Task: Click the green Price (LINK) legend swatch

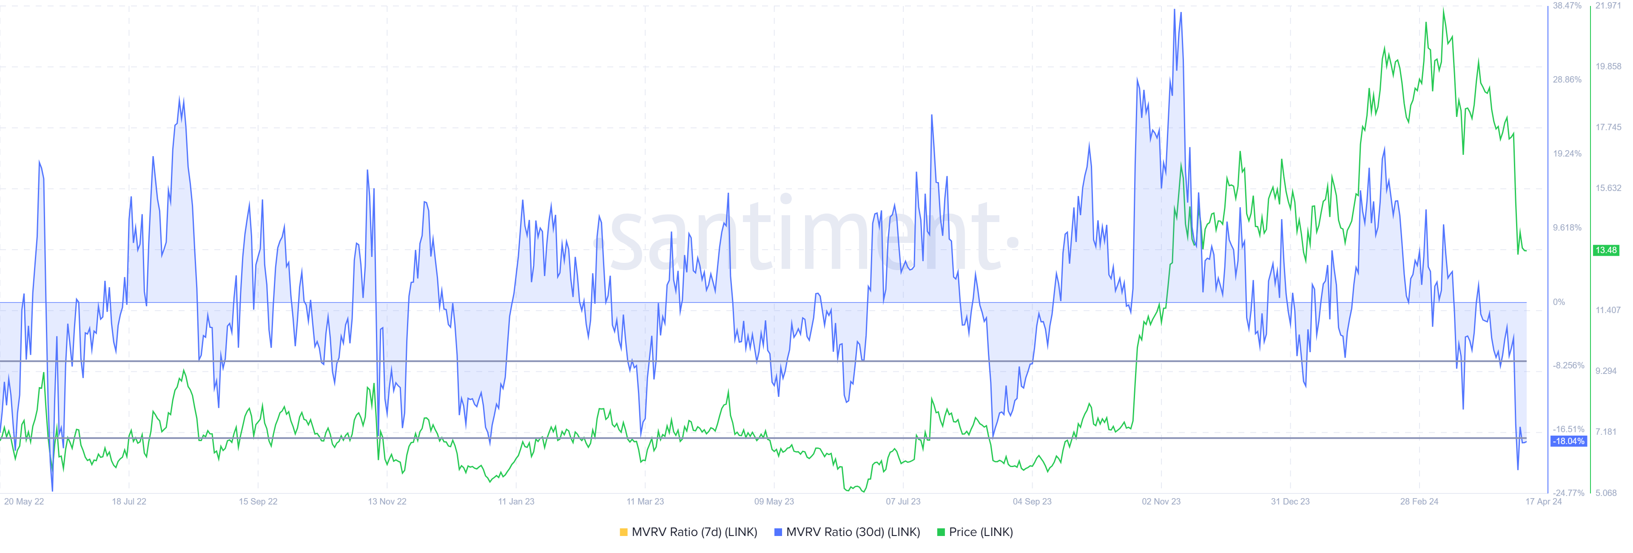Action: coord(941,532)
